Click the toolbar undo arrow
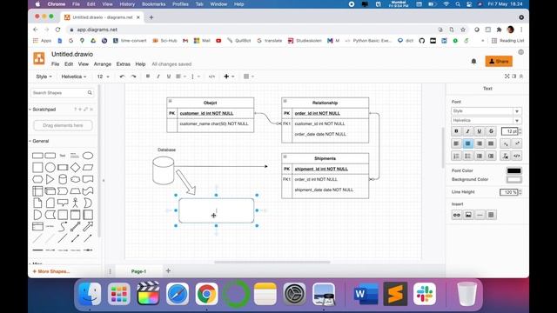 (x=122, y=77)
